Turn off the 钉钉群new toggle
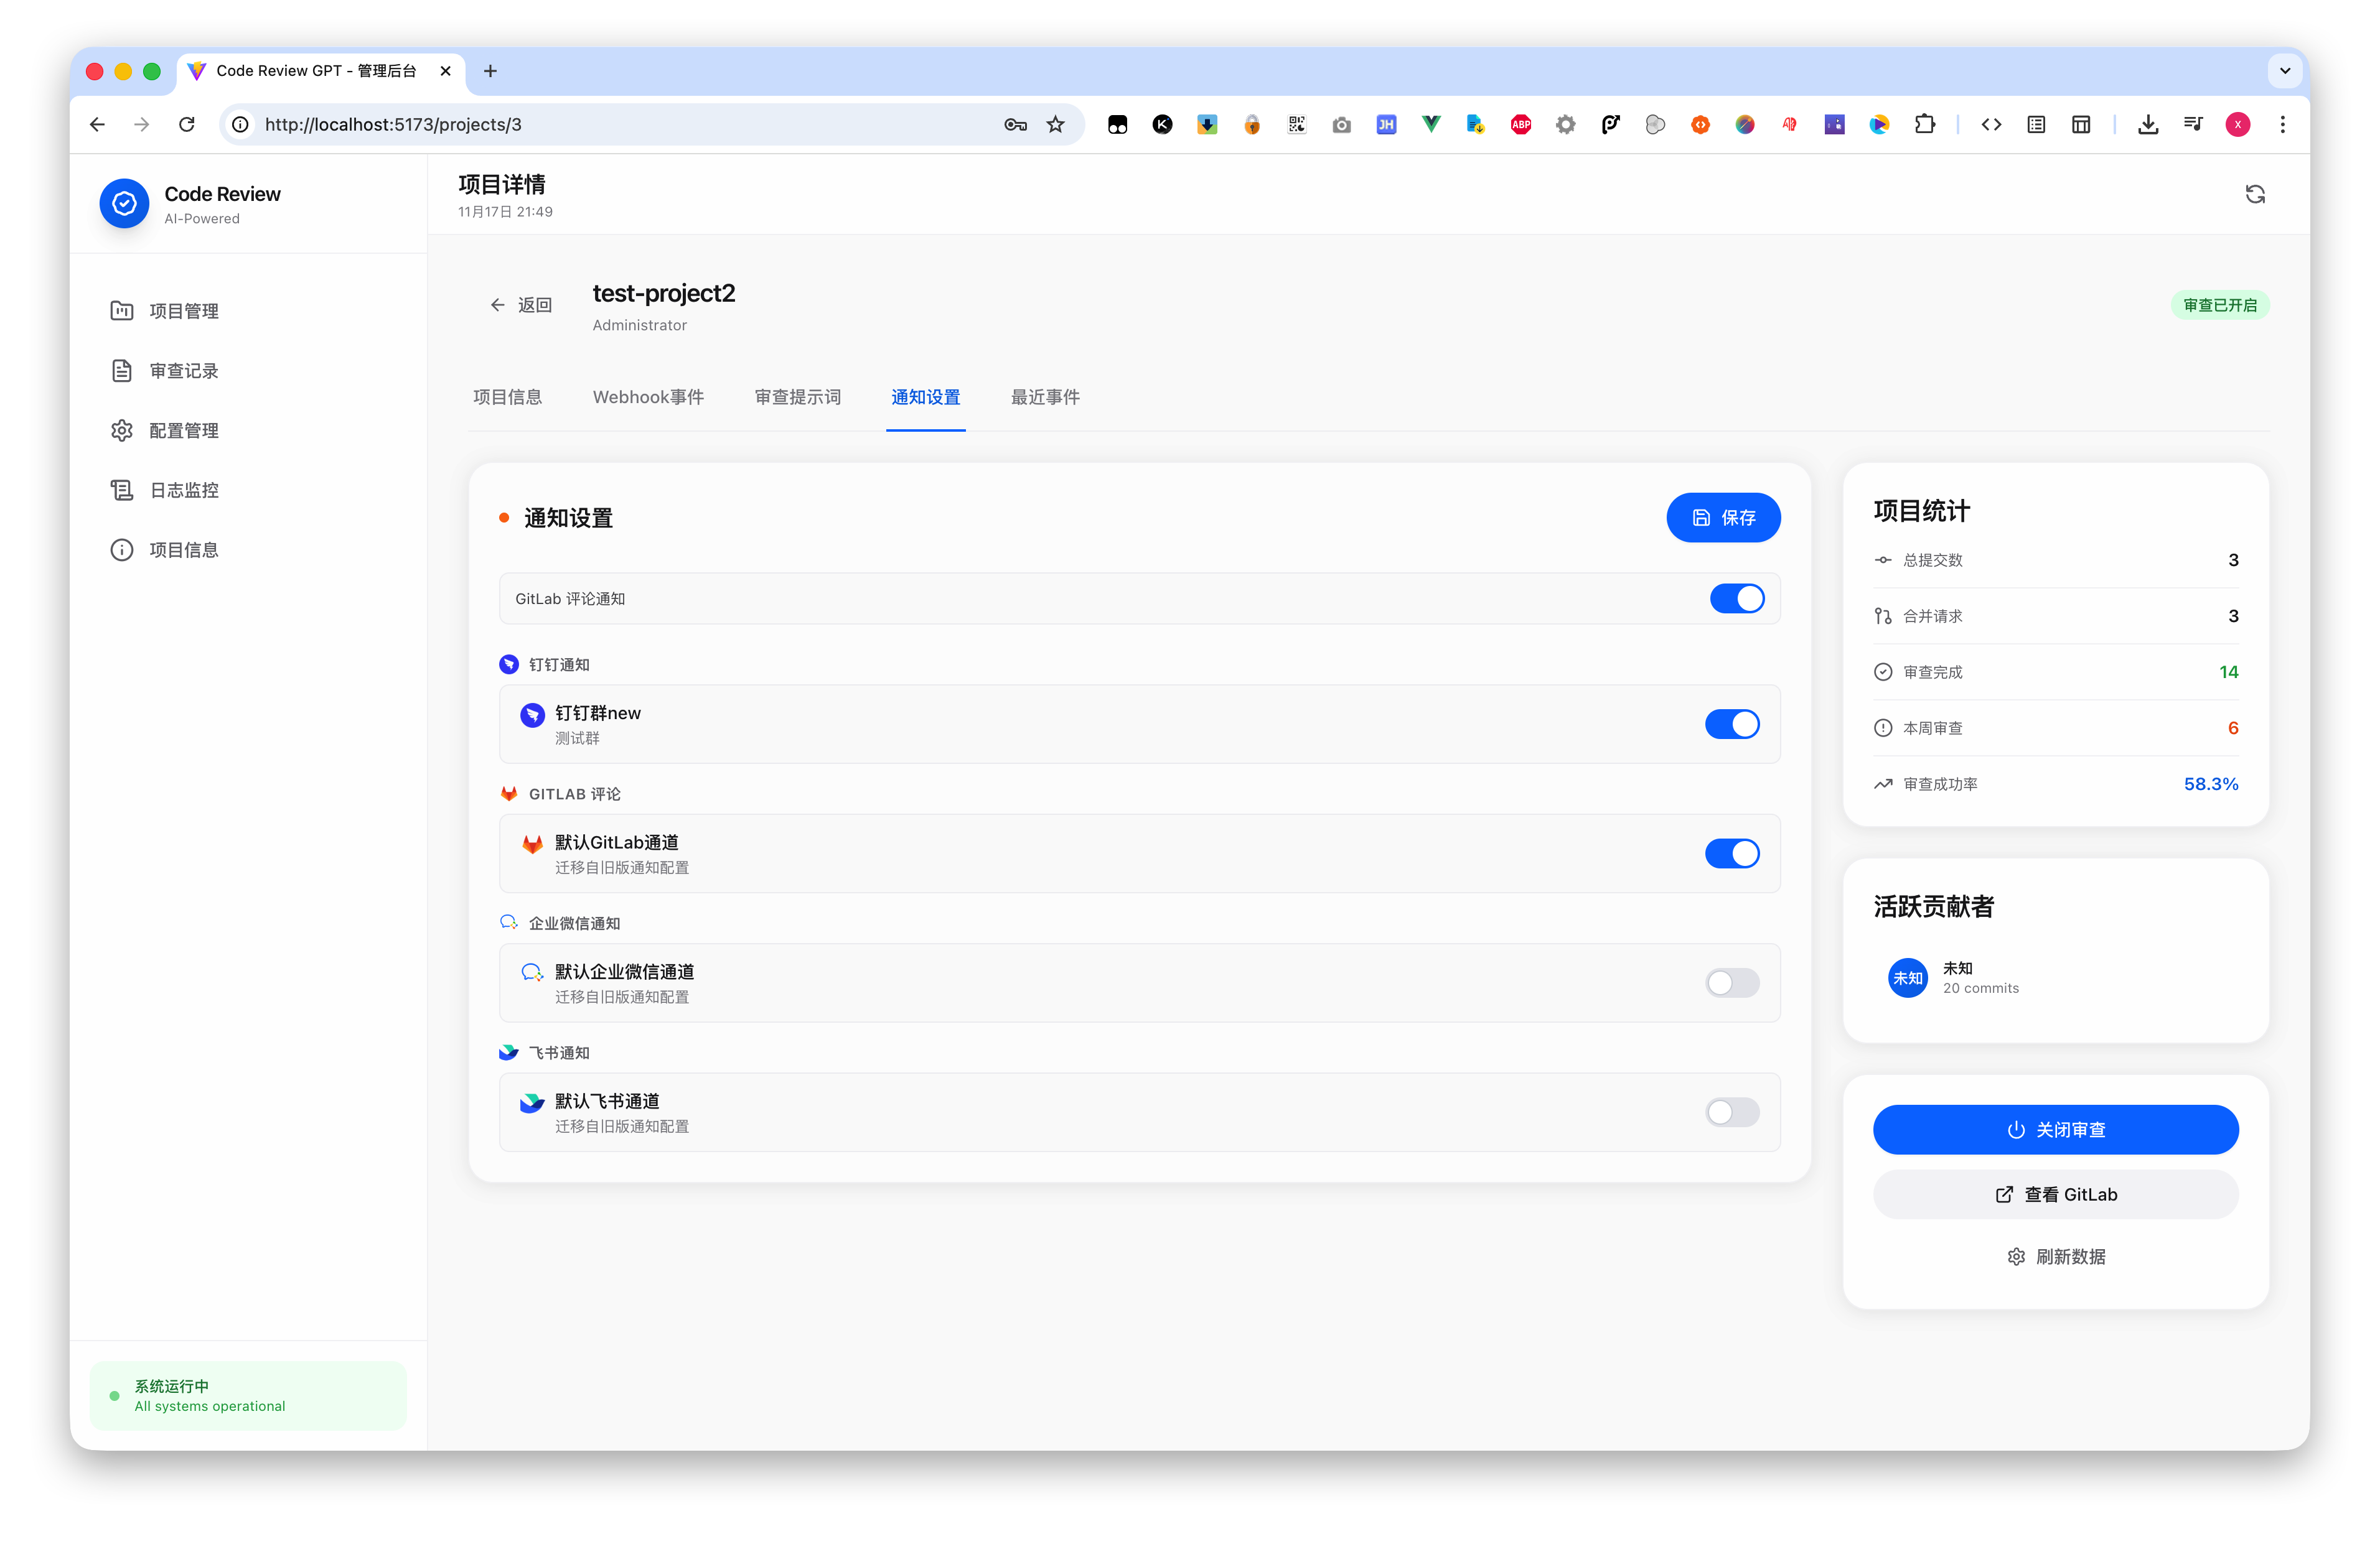The height and width of the screenshot is (1544, 2380). [x=1731, y=725]
